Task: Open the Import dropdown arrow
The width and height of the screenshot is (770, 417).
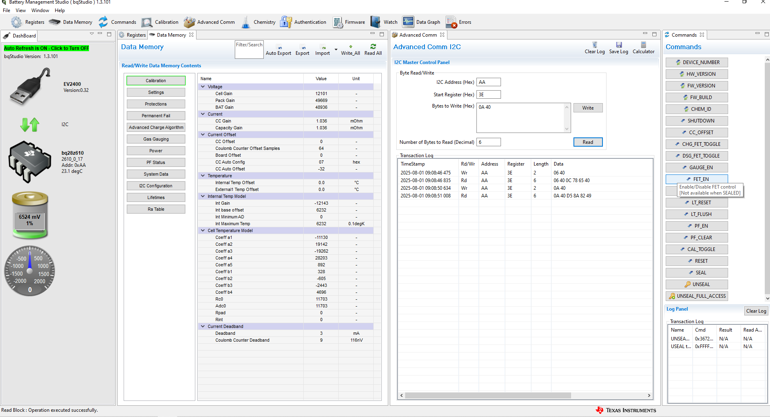Action: 336,50
